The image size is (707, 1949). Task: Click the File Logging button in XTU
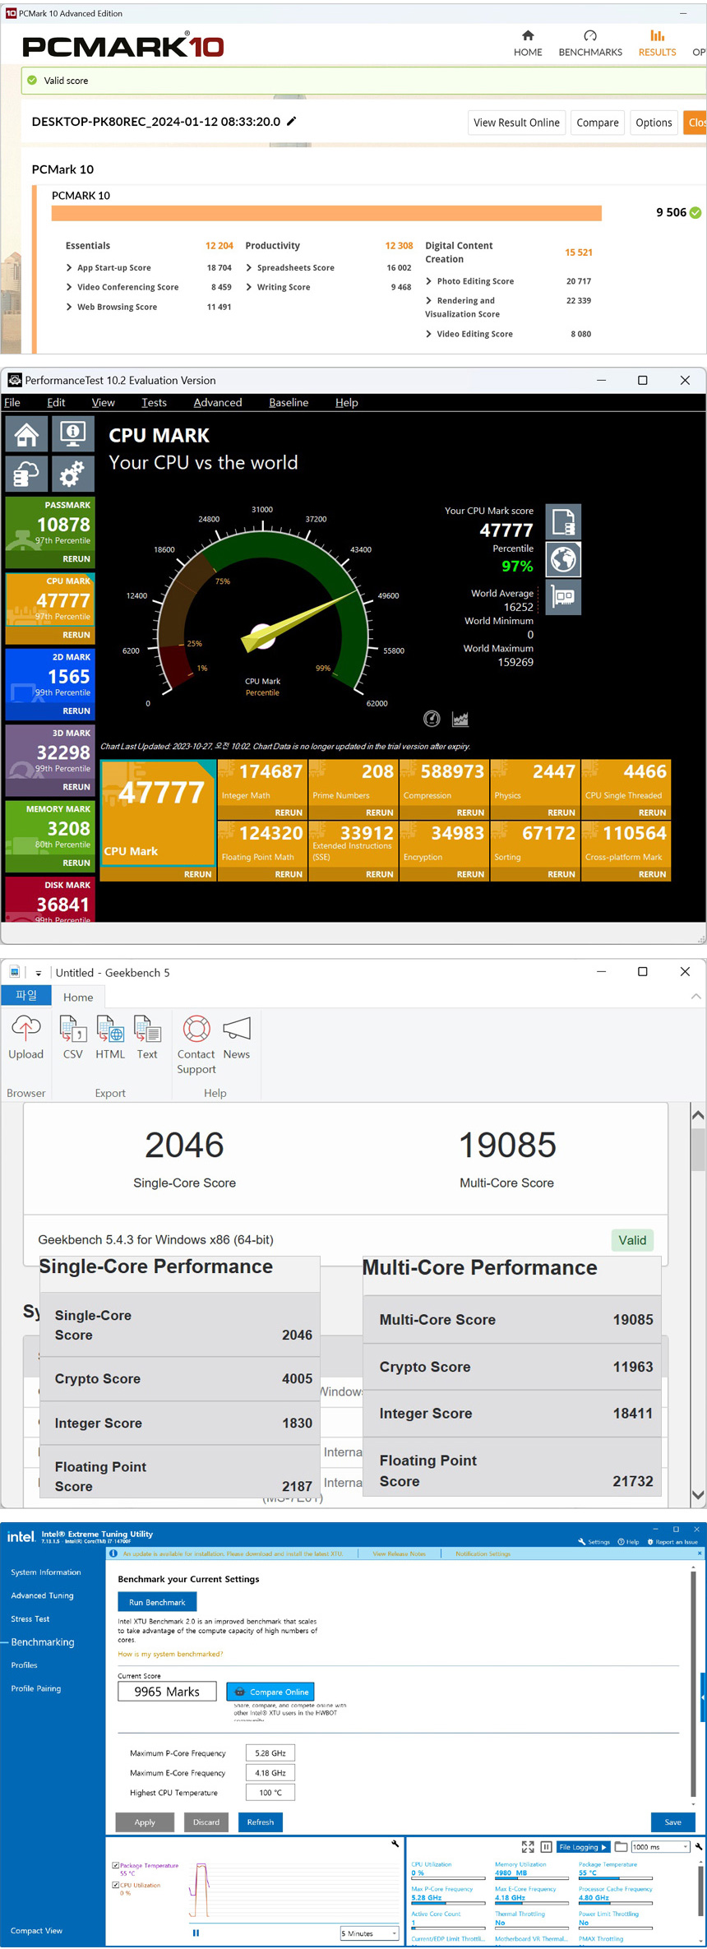tap(583, 1847)
